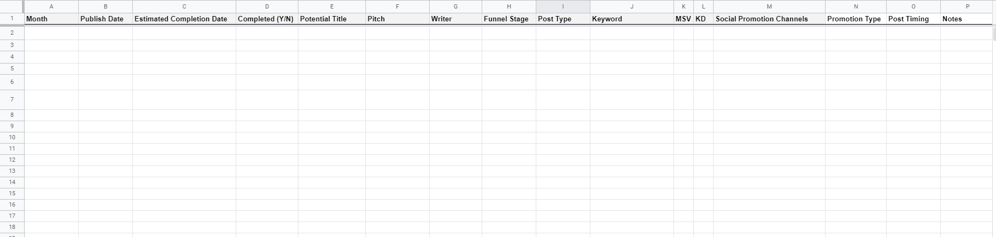Click column M letter header
This screenshot has width=996, height=237.
769,6
